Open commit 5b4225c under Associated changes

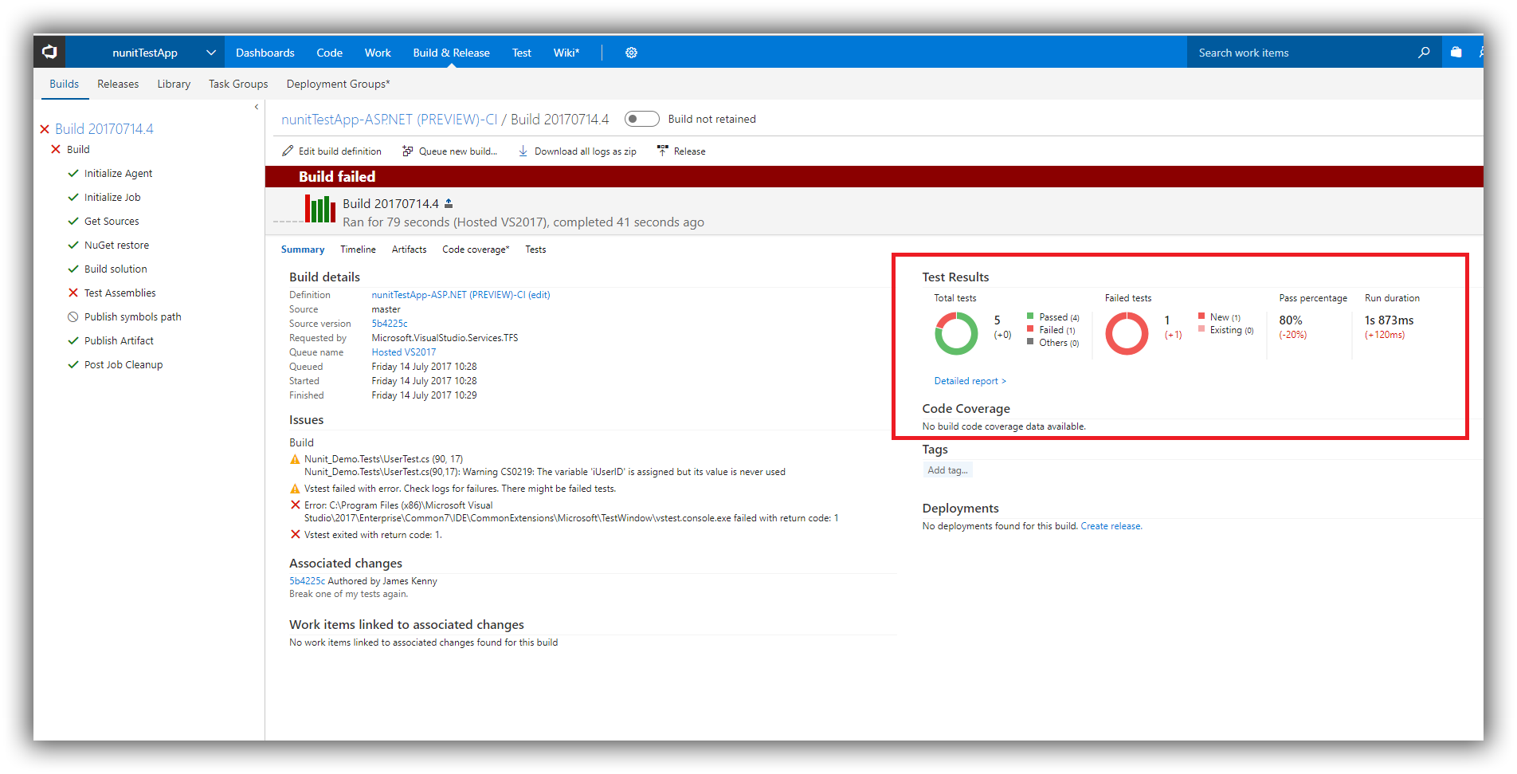pyautogui.click(x=307, y=581)
